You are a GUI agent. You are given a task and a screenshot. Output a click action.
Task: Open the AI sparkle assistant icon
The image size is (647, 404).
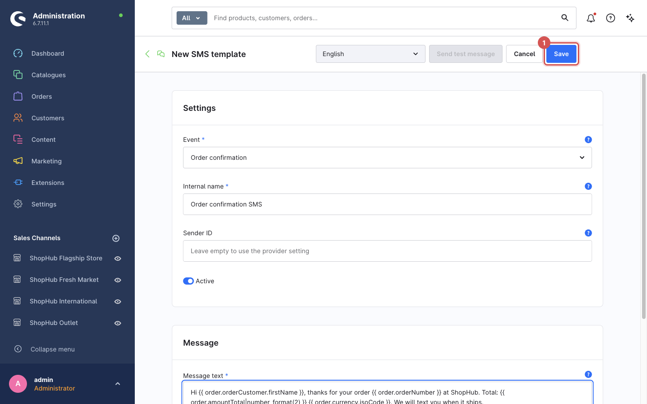pos(630,18)
